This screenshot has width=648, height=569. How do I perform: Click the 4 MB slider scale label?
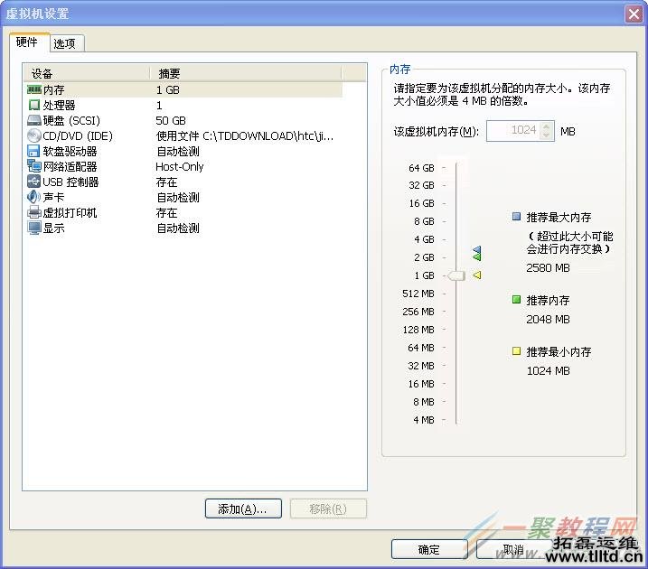(424, 420)
